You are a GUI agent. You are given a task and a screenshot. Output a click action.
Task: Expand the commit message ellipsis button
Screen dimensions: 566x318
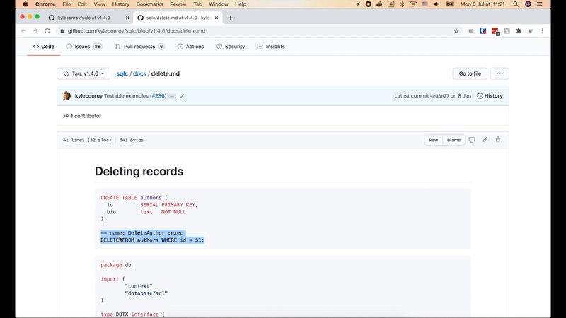[172, 95]
